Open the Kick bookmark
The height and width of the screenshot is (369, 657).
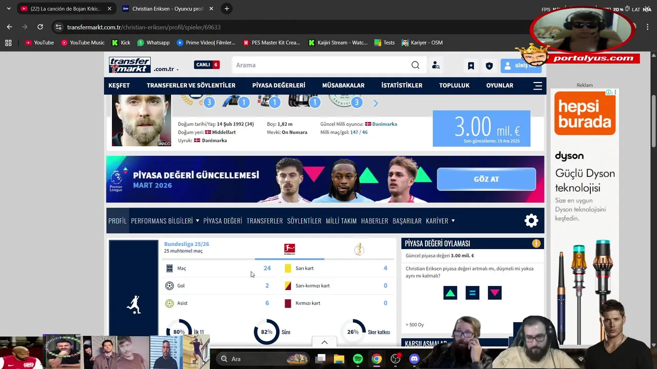[x=121, y=43]
